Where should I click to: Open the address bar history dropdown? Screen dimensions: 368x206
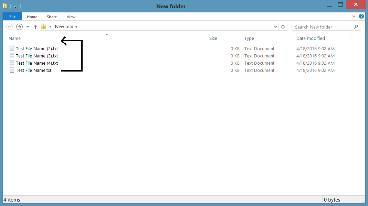(x=275, y=26)
